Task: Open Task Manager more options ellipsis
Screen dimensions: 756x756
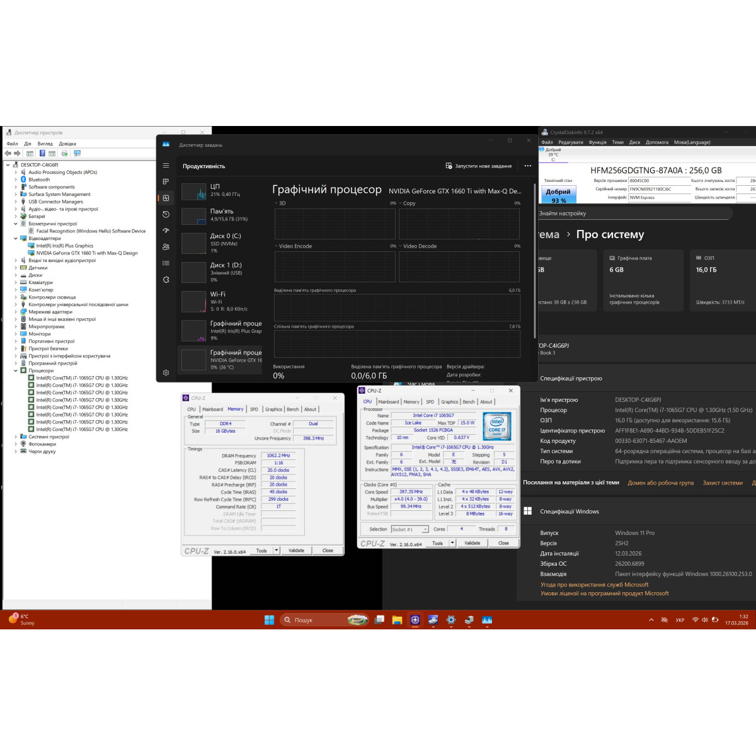Action: tap(528, 166)
